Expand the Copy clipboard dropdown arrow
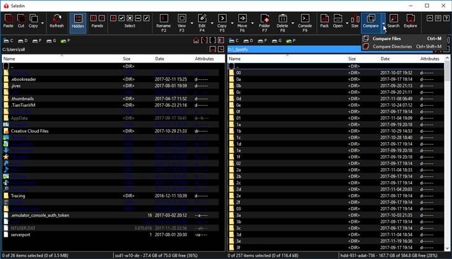The height and width of the screenshot is (259, 452). click(43, 22)
